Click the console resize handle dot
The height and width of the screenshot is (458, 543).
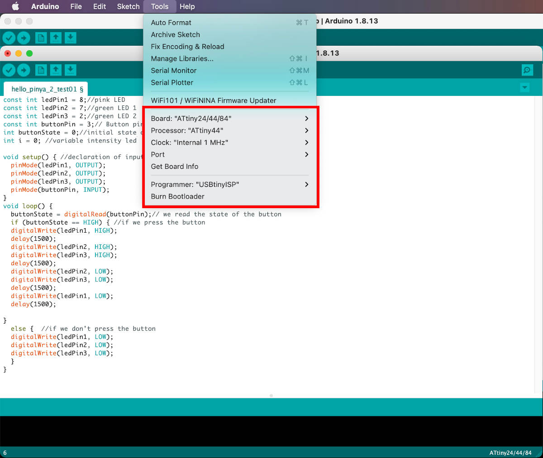click(x=271, y=396)
